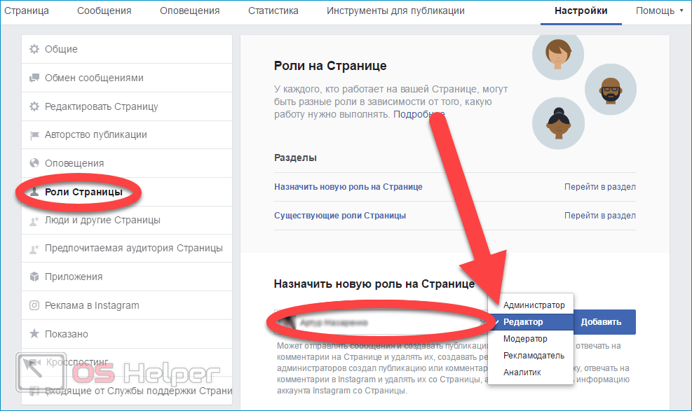The height and width of the screenshot is (411, 692).
Task: Open the Сообщения tab
Action: pos(104,11)
